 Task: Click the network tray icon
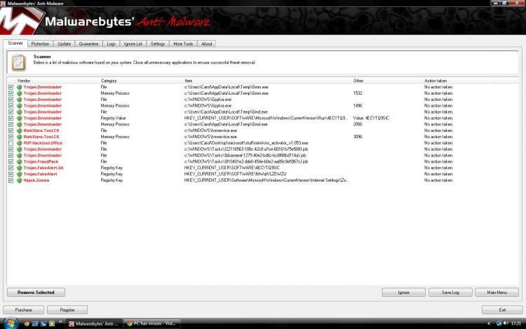click(499, 323)
